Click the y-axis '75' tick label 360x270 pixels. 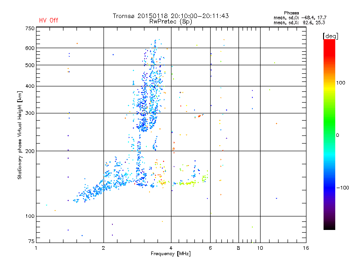[31, 241]
